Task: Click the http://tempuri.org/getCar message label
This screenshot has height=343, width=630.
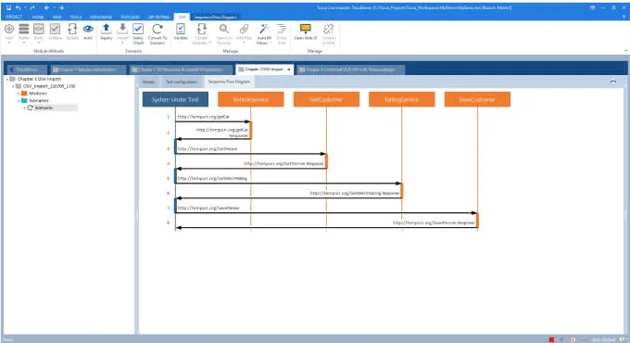Action: click(x=203, y=117)
